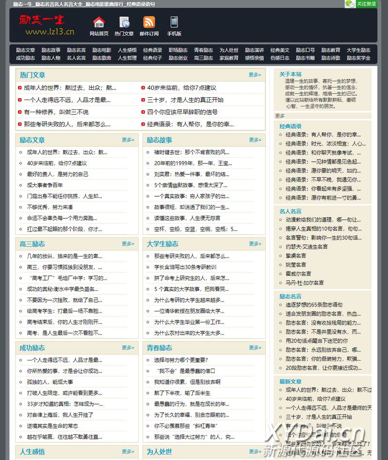The height and width of the screenshot is (460, 388).
Task: Open sidebar link 用20句话点醒当下迷茫的你
Action: coord(317,341)
